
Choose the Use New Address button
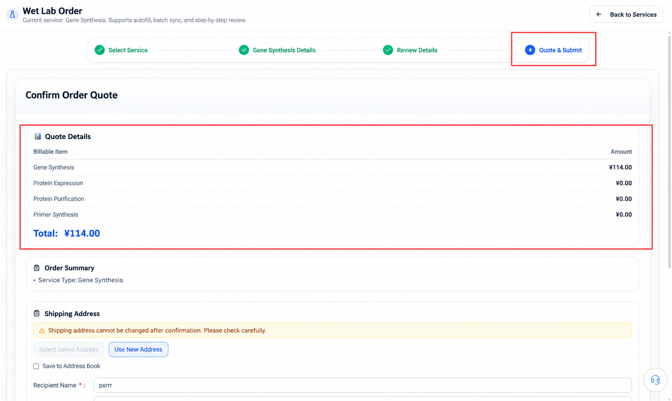click(138, 350)
